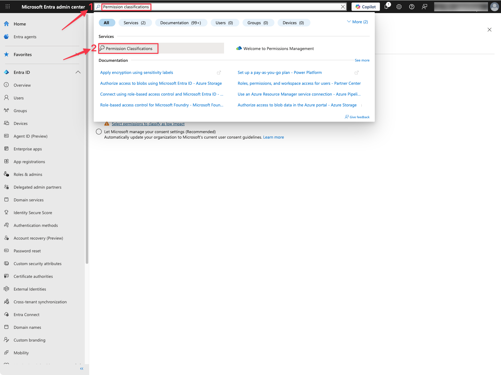The image size is (501, 375).
Task: Open Connect using role-based access control doc
Action: pyautogui.click(x=162, y=94)
